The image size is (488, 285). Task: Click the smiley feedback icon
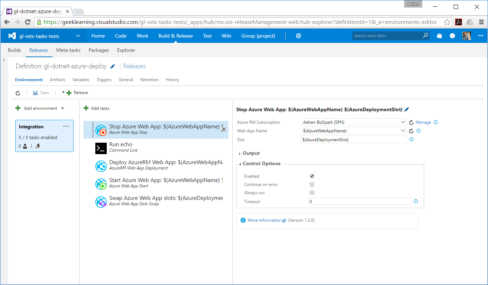tap(452, 36)
